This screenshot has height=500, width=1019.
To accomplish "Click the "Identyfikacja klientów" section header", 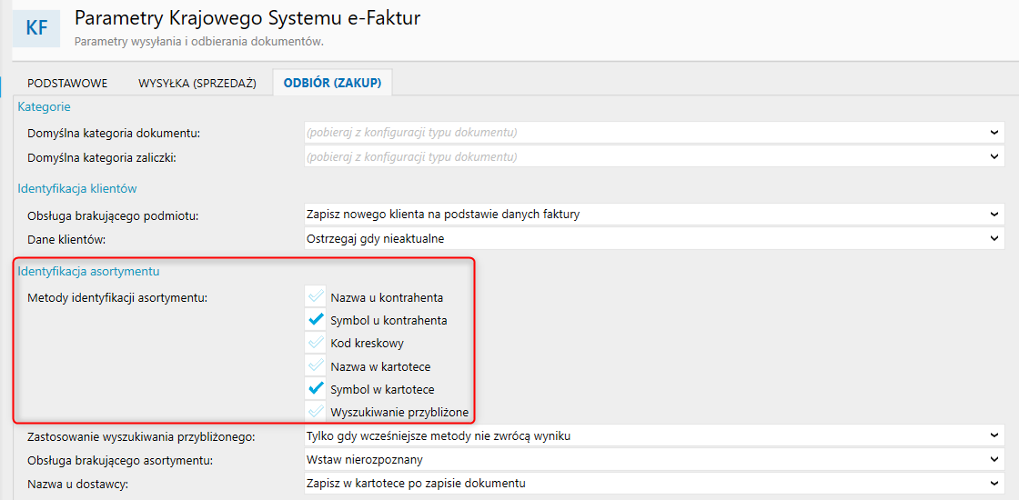I will (x=77, y=189).
